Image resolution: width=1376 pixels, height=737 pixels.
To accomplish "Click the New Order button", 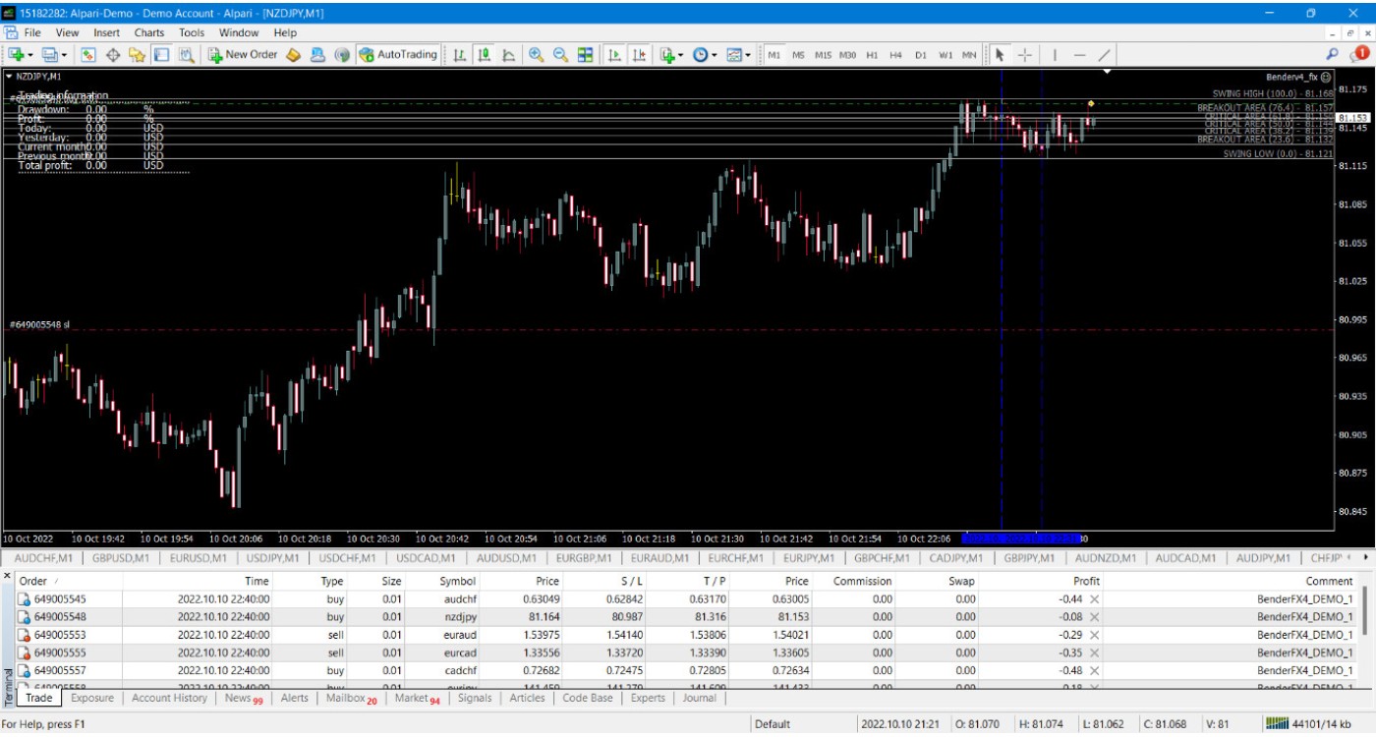I will pyautogui.click(x=243, y=55).
